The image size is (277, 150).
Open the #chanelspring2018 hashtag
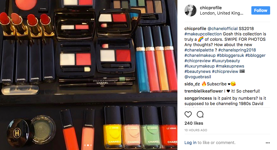[x=237, y=50]
